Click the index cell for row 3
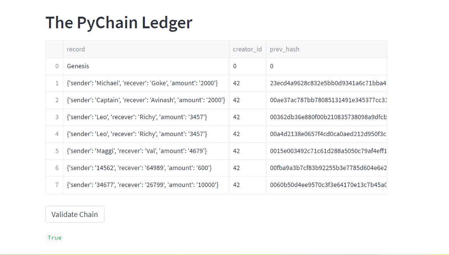This screenshot has height=255, width=449. [57, 117]
